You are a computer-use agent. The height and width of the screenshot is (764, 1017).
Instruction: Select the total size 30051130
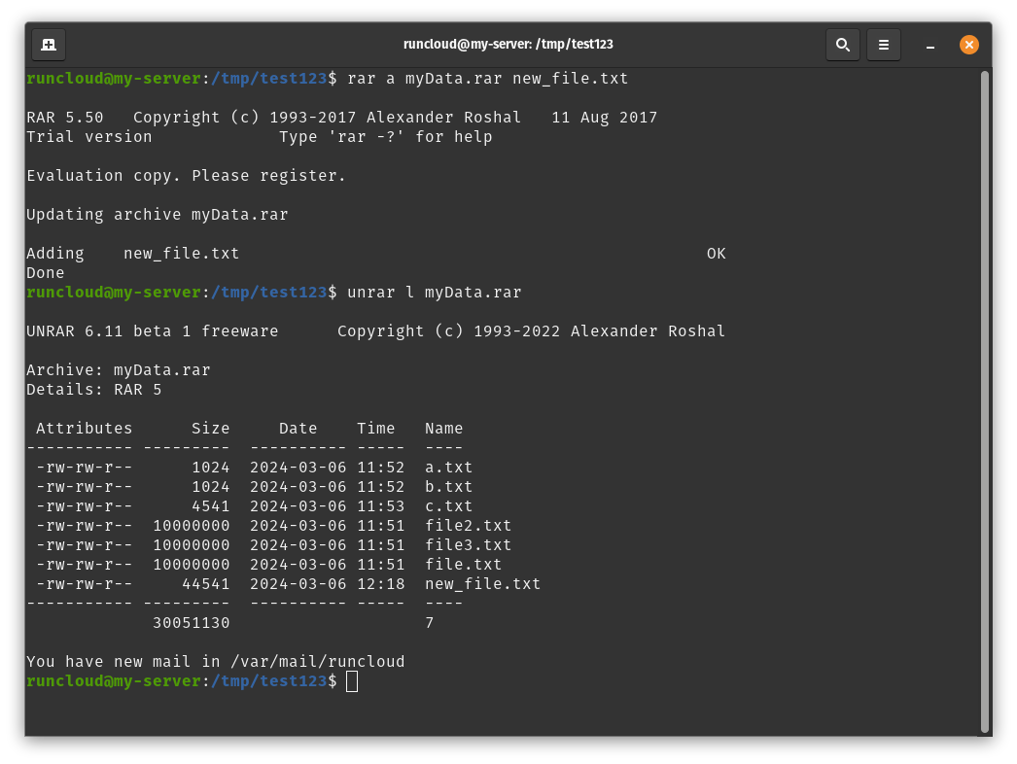[x=192, y=622]
